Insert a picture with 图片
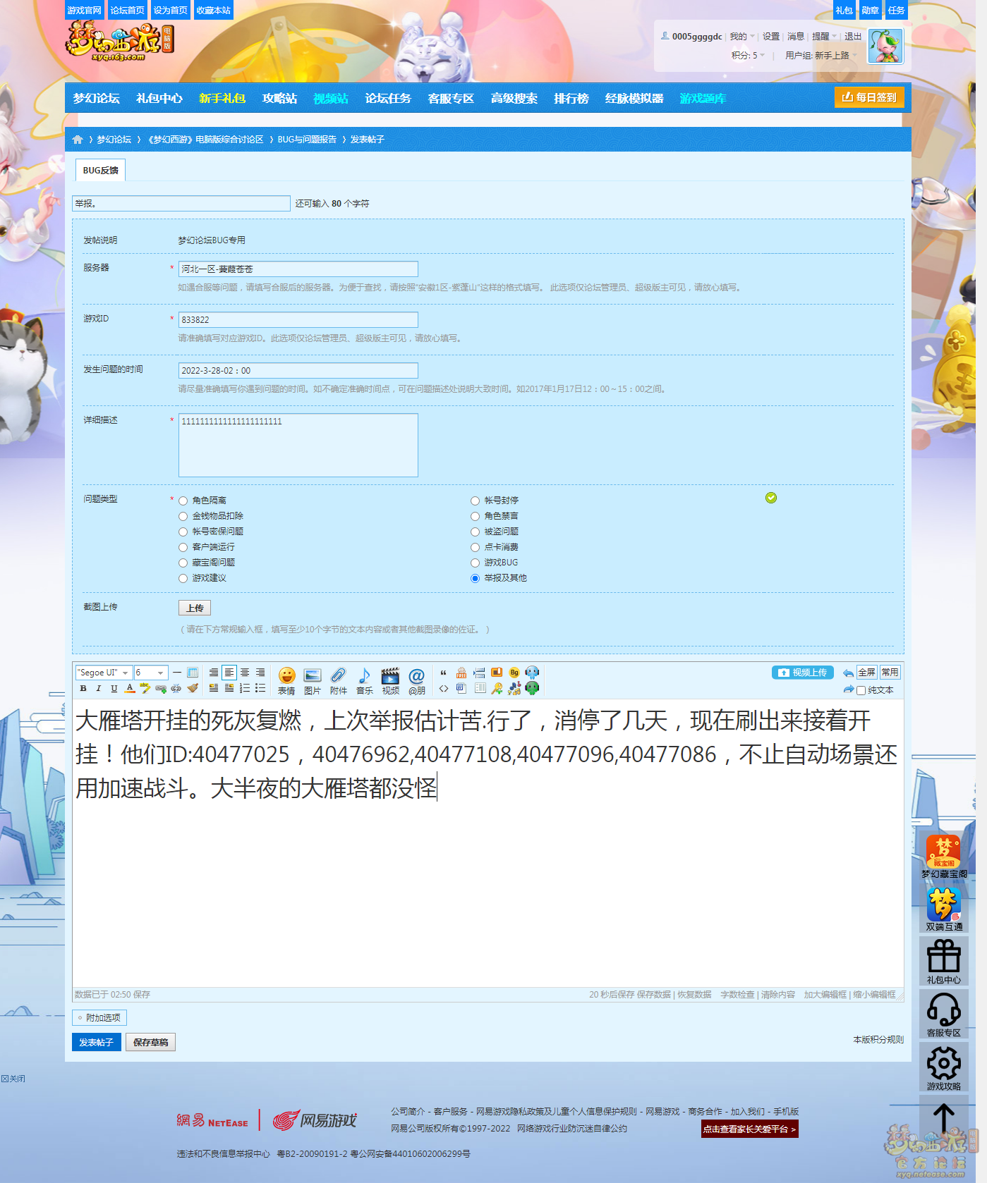 [x=313, y=681]
